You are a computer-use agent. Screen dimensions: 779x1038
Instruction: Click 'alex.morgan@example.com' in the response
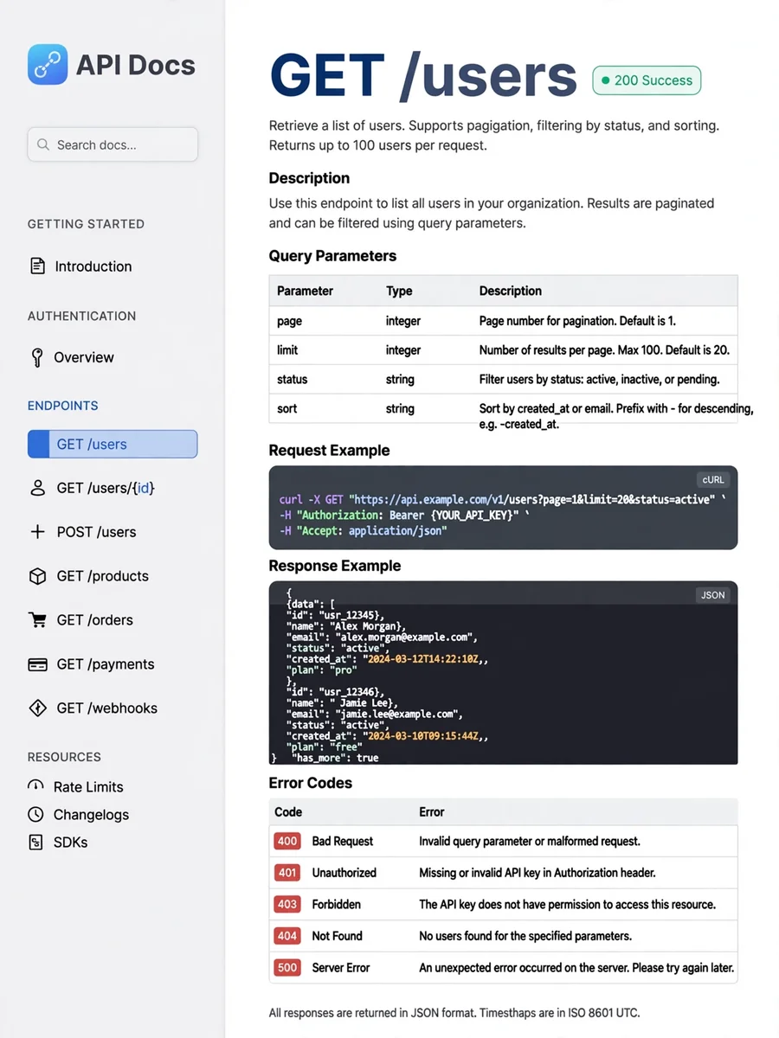point(403,637)
